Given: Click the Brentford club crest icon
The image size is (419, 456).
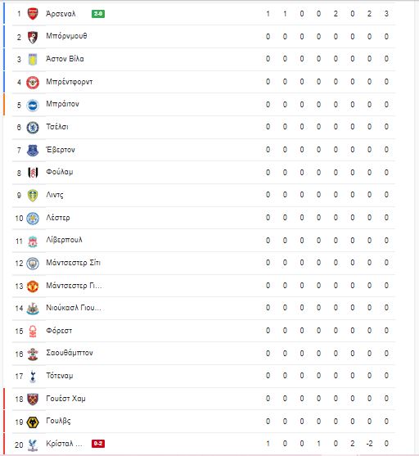Looking at the screenshot, I should 33,83.
